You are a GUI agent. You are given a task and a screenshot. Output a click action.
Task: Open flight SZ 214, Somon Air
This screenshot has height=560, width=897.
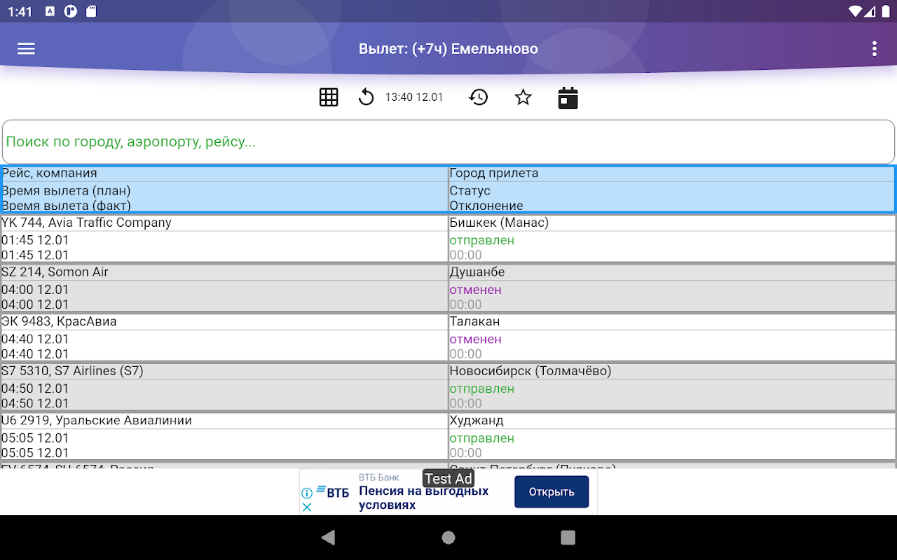click(55, 272)
